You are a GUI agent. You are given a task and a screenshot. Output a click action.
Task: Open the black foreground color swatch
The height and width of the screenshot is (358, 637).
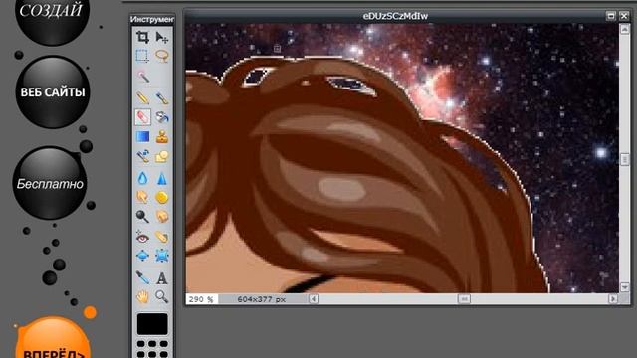(152, 324)
